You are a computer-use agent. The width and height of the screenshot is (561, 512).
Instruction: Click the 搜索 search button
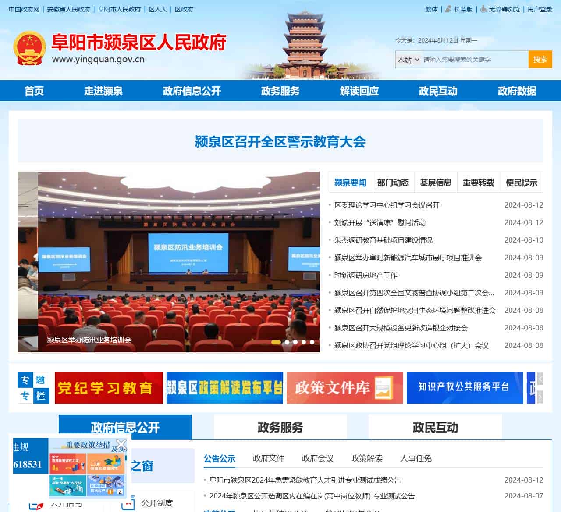pos(540,59)
